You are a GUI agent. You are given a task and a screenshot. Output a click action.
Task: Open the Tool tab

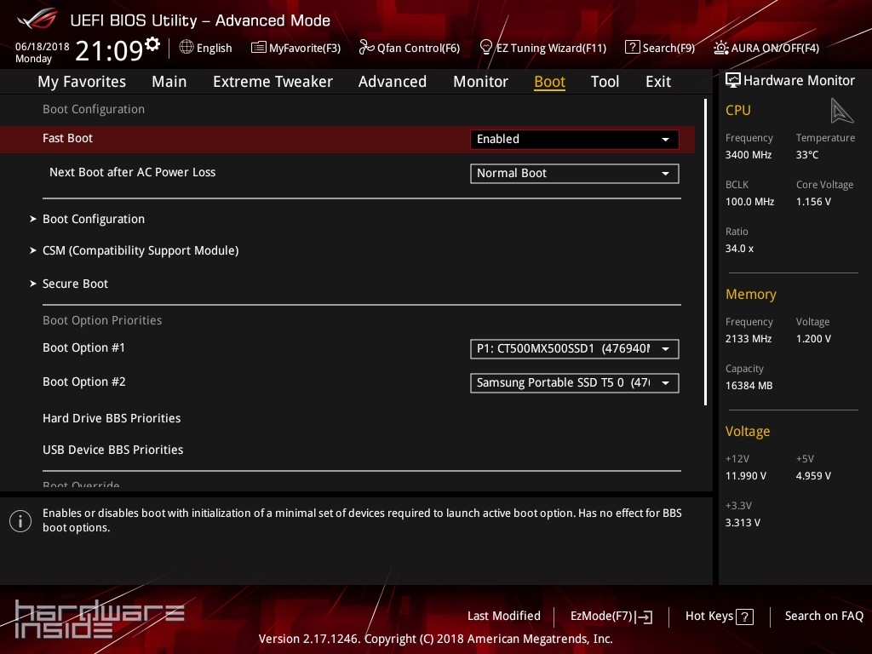605,82
